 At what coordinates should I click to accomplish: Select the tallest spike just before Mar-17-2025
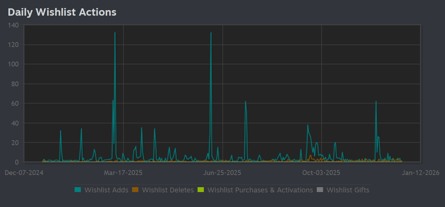pos(115,33)
